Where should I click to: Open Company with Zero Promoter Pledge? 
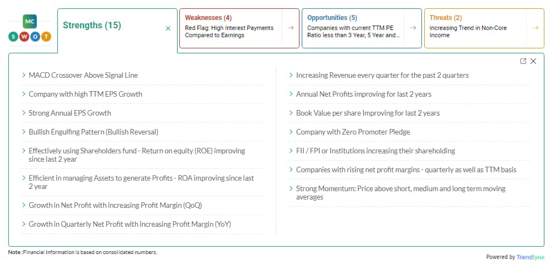353,132
